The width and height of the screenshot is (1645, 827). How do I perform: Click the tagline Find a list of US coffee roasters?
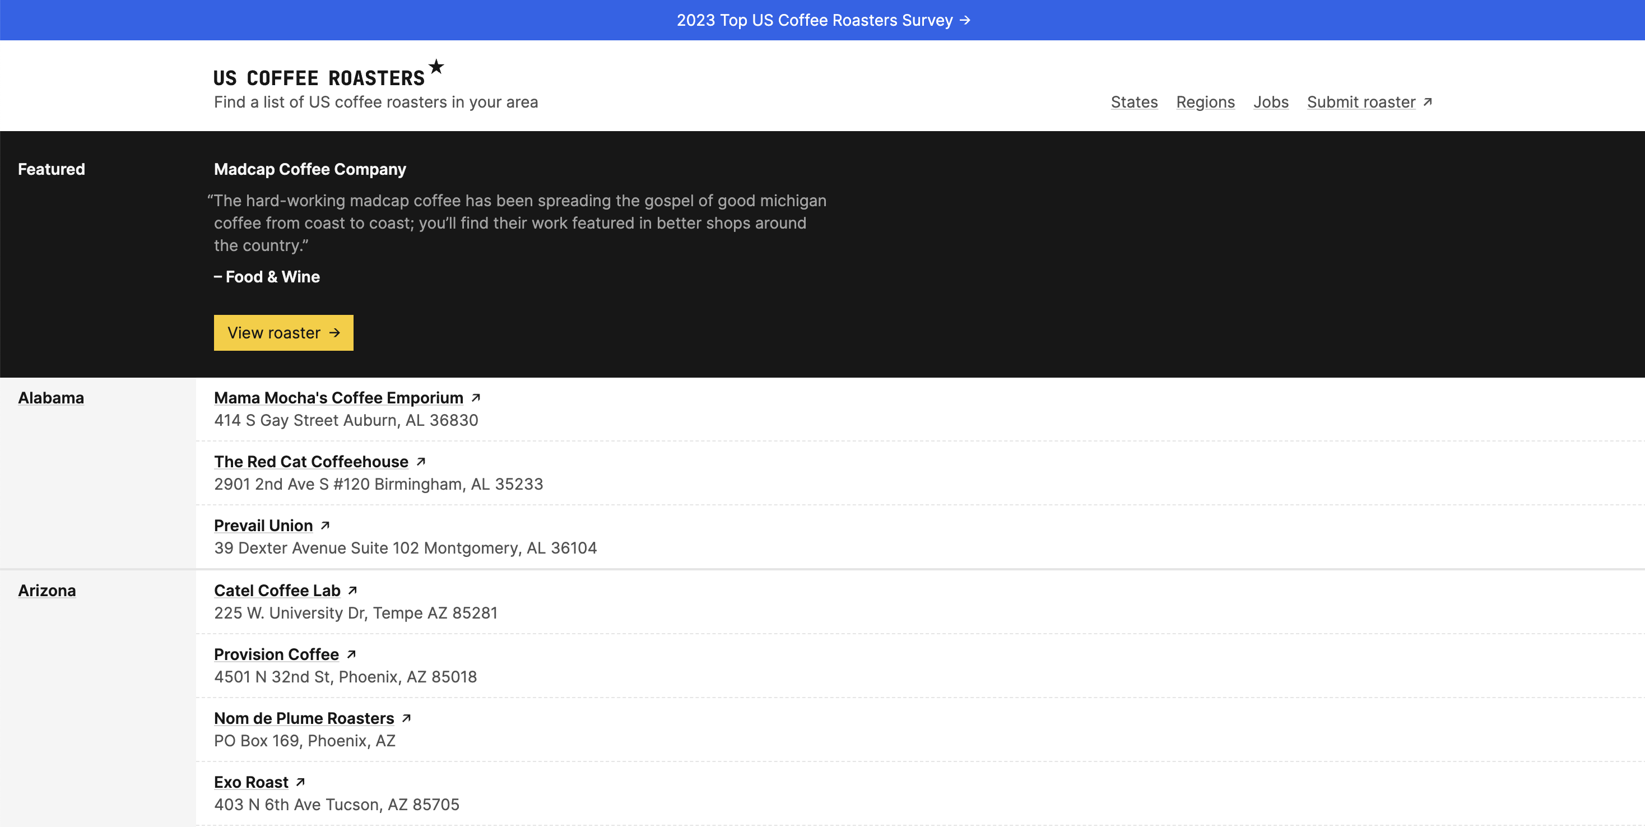376,102
